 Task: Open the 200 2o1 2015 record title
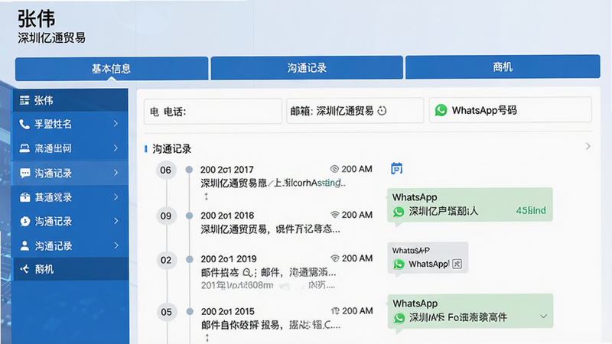tap(227, 312)
